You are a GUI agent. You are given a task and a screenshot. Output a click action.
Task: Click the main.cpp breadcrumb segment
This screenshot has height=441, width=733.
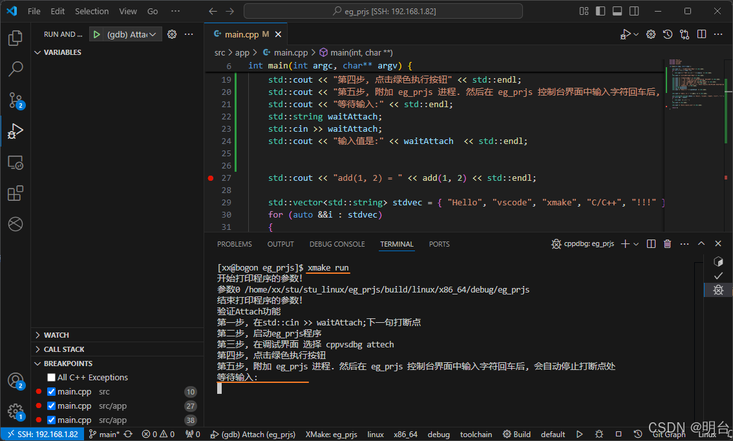point(286,53)
